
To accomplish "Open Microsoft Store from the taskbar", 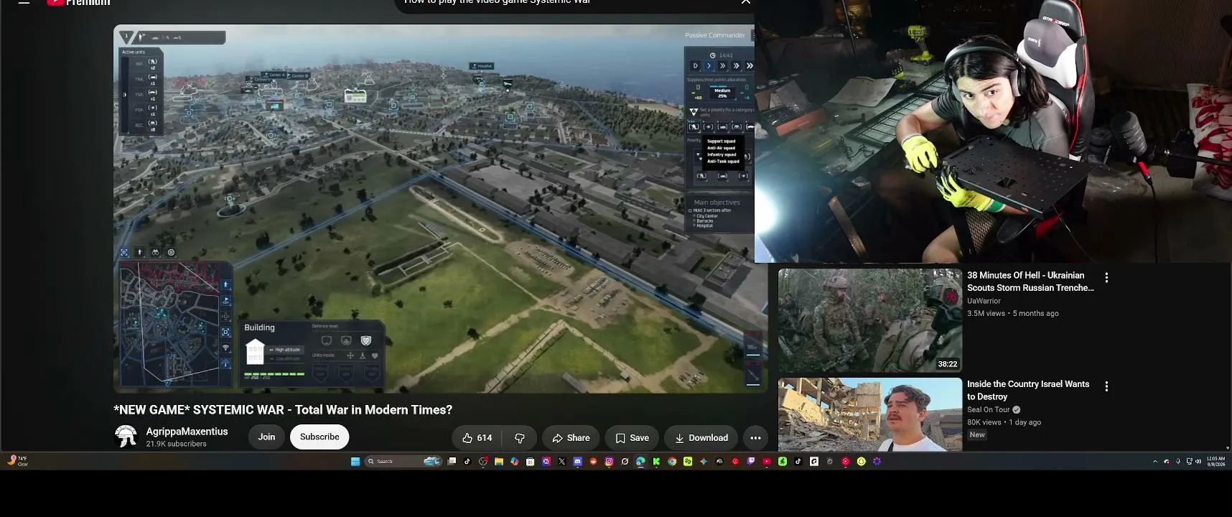I will (x=530, y=462).
